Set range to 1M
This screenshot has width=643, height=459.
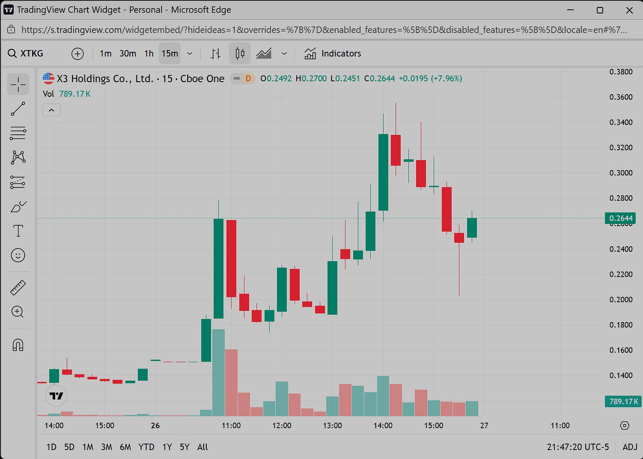[88, 447]
